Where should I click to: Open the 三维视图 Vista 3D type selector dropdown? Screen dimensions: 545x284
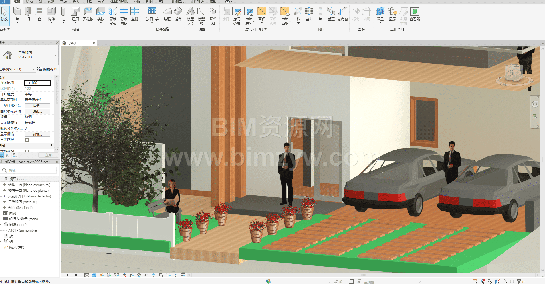pyautogui.click(x=55, y=55)
